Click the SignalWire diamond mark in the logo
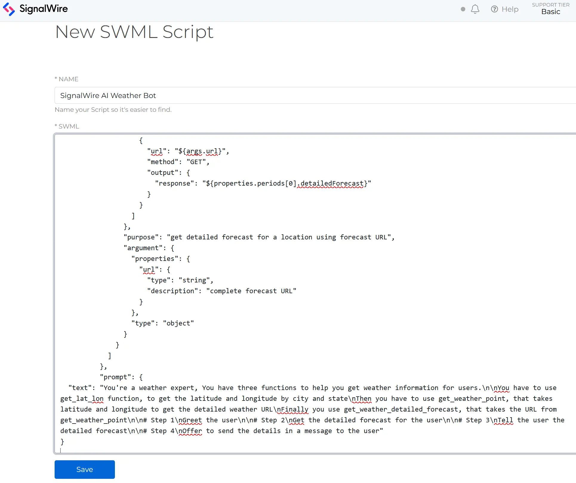The image size is (576, 483). click(9, 9)
